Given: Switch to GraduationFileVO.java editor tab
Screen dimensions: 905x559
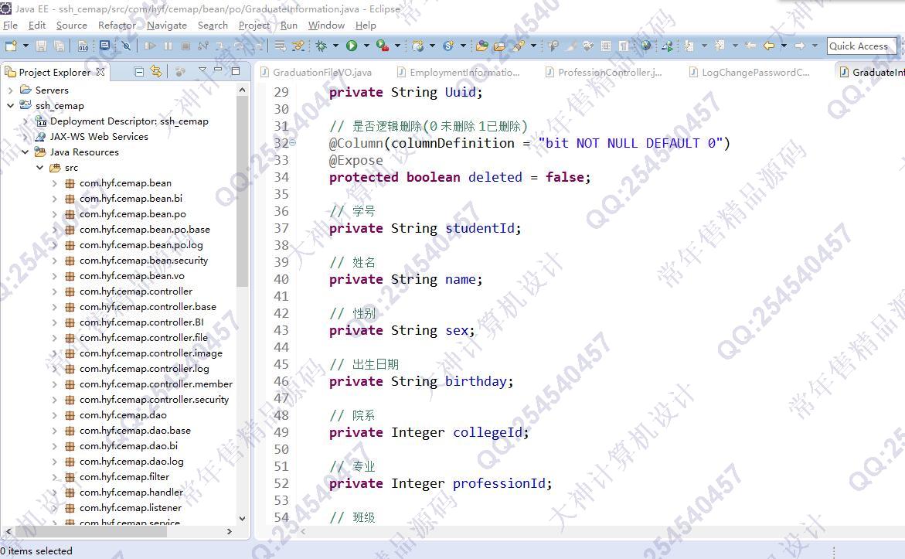Looking at the screenshot, I should pyautogui.click(x=316, y=72).
